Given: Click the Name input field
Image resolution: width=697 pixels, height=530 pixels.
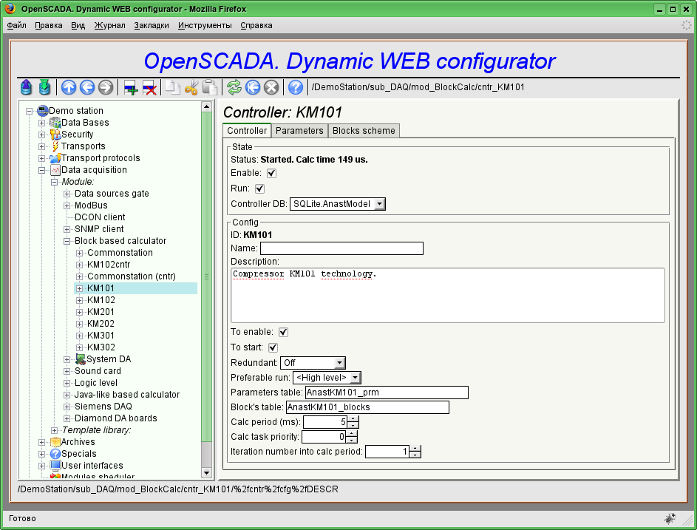Looking at the screenshot, I should 341,248.
